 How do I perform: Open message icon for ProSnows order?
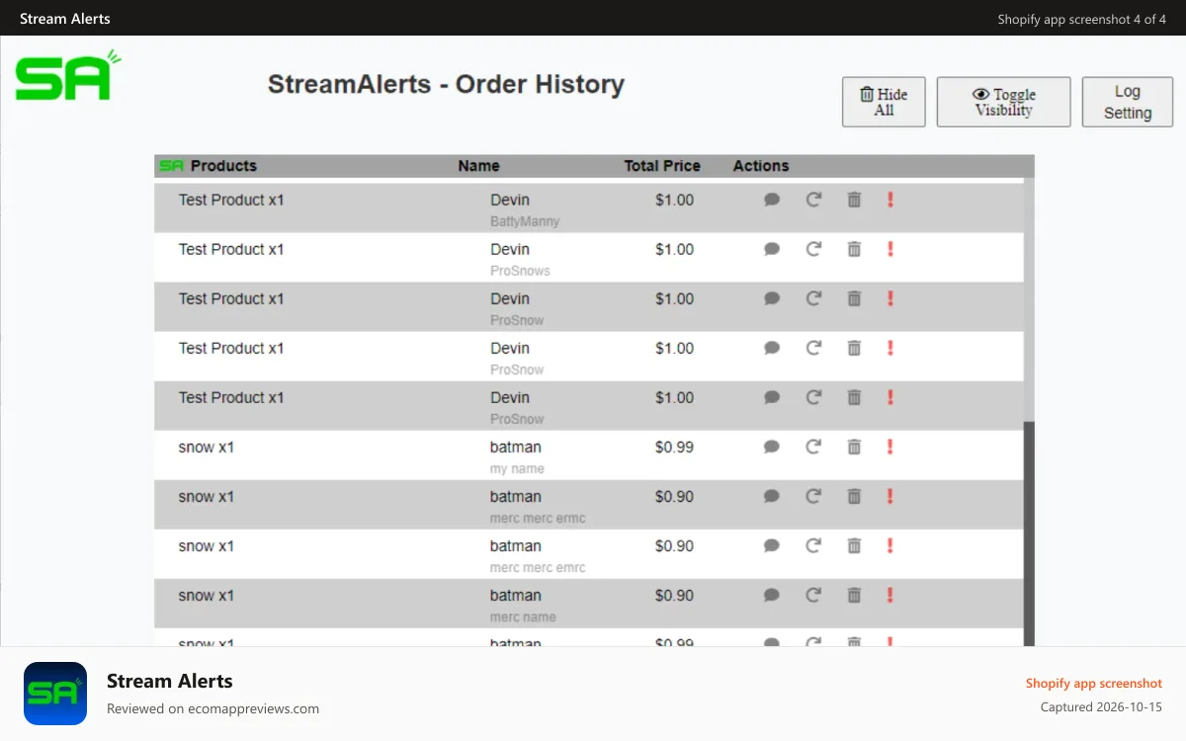pos(772,249)
